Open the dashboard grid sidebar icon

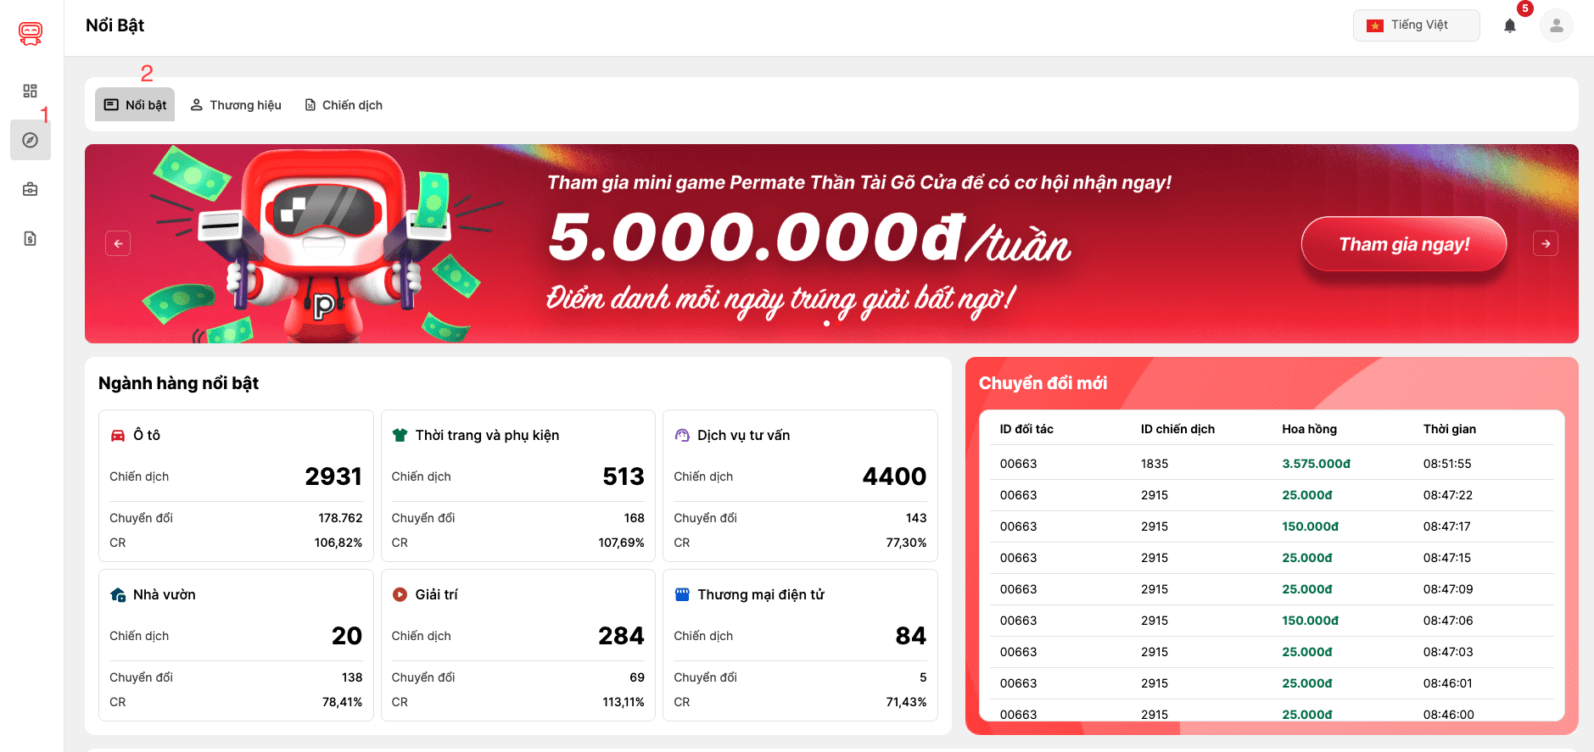[x=31, y=91]
